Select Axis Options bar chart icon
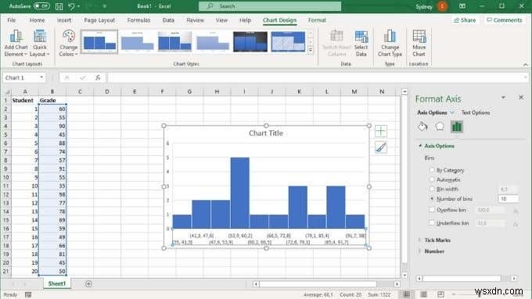The width and height of the screenshot is (532, 299). [x=457, y=126]
